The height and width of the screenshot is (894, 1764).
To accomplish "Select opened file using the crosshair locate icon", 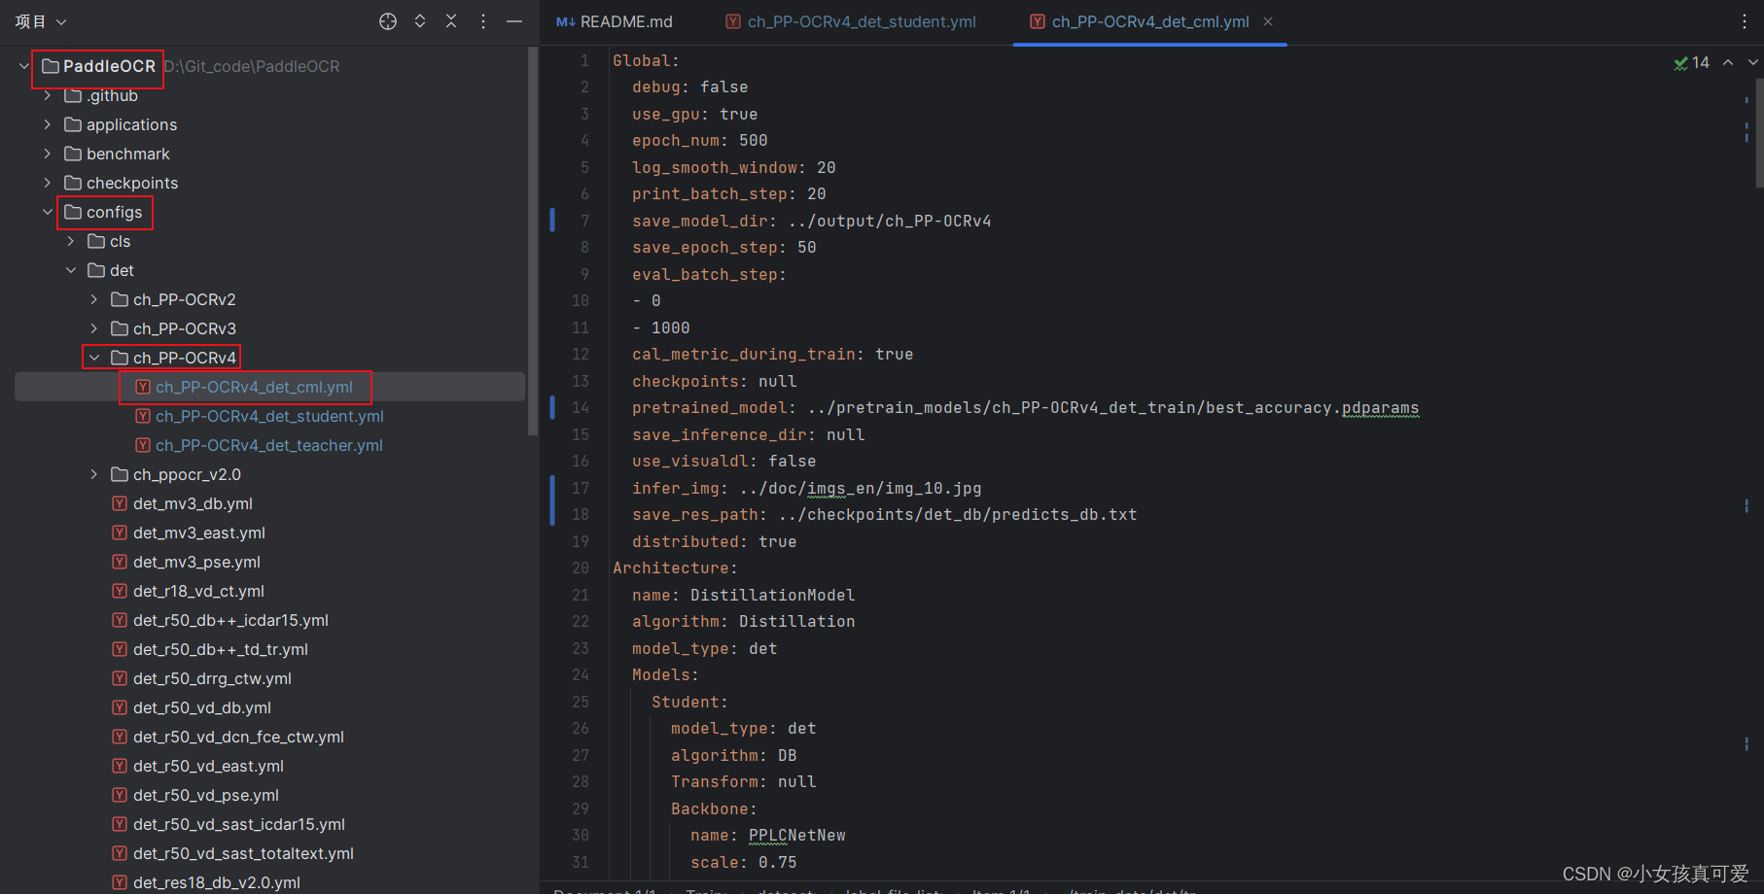I will pyautogui.click(x=387, y=21).
